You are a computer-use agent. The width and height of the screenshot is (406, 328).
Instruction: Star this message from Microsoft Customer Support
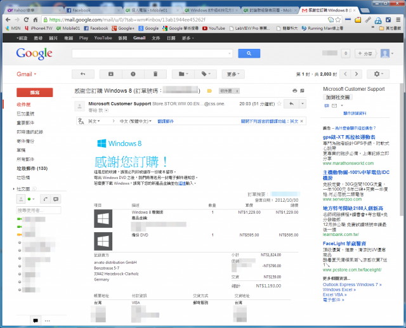point(279,103)
